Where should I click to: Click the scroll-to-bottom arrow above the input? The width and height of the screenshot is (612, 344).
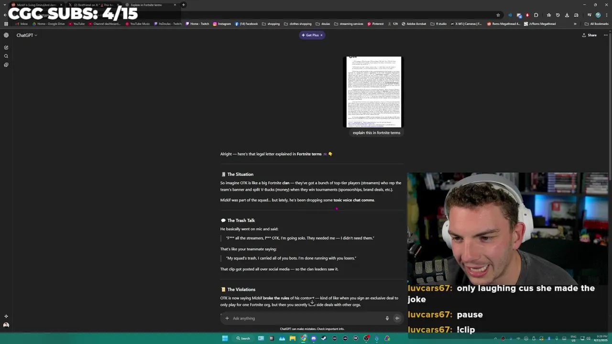(312, 302)
